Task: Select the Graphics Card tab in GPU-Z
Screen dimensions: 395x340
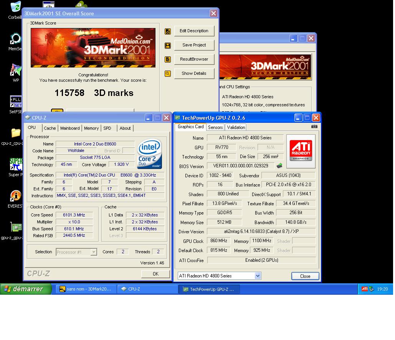Action: point(190,127)
